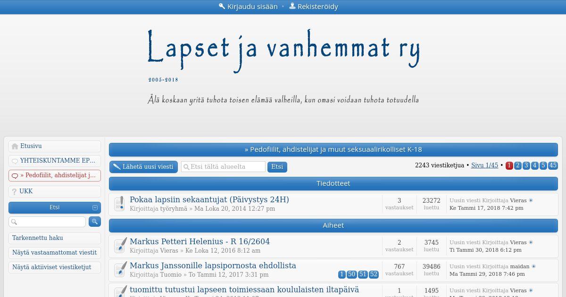Jump to latest post by maidan

[x=533, y=266]
